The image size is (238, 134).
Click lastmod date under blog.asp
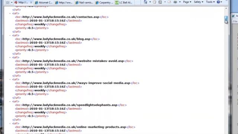48,43
